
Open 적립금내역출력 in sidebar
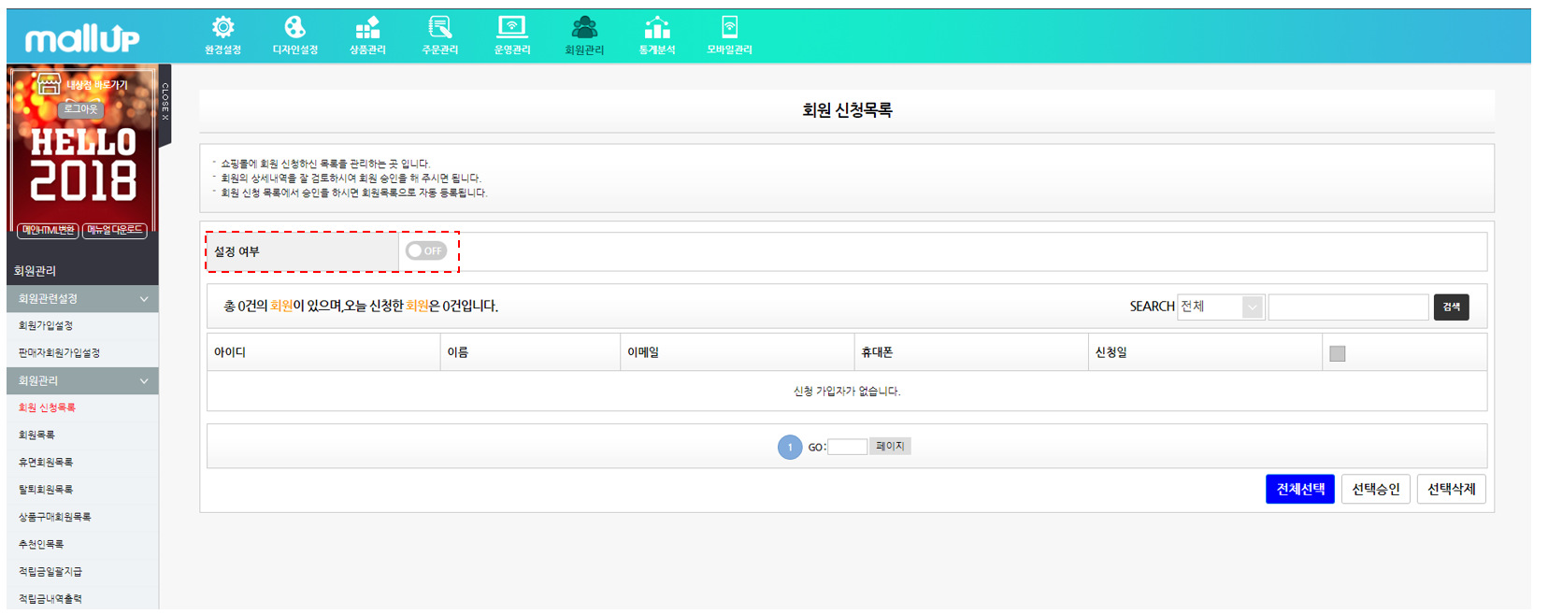[50, 598]
